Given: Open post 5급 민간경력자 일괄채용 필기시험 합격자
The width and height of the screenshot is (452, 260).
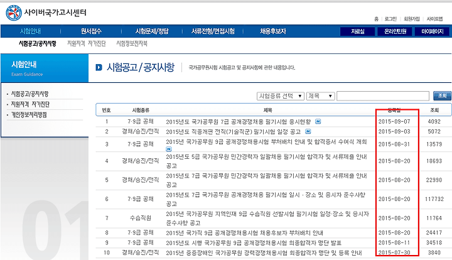Looking at the screenshot, I should tap(266, 161).
